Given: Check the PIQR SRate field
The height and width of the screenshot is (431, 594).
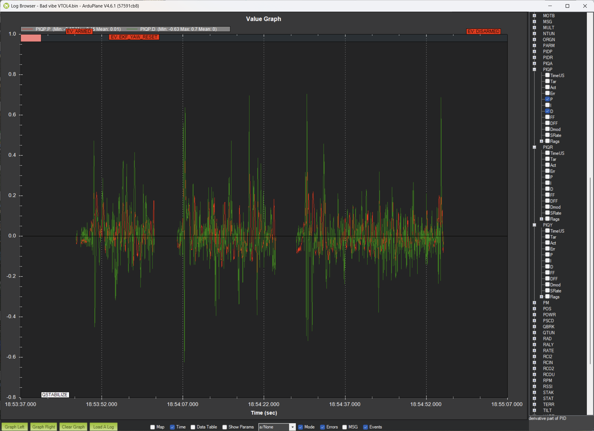Looking at the screenshot, I should (547, 213).
